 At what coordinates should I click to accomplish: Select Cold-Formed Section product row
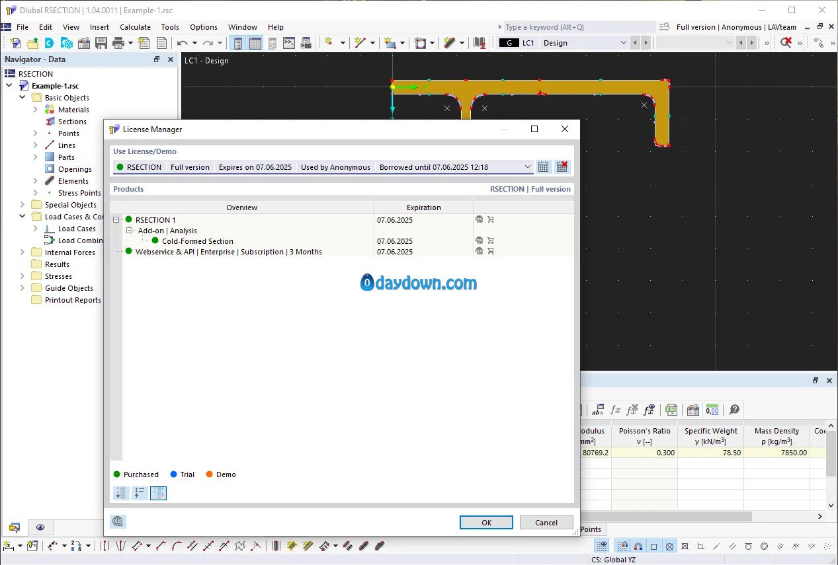(198, 241)
